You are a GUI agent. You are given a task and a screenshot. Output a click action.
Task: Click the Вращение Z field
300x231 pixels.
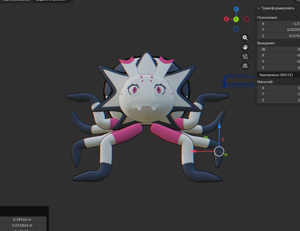278,68
